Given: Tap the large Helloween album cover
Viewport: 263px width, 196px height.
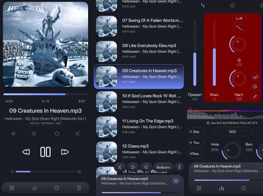Looking at the screenshot, I should click(46, 44).
